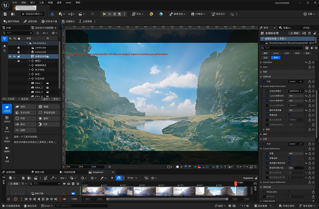Open the Actor tool palette in sidebar

pos(7,129)
